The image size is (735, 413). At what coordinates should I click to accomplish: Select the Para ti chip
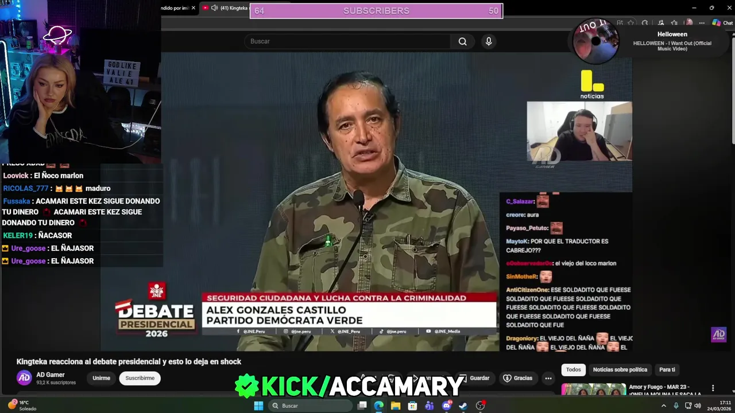pos(667,369)
